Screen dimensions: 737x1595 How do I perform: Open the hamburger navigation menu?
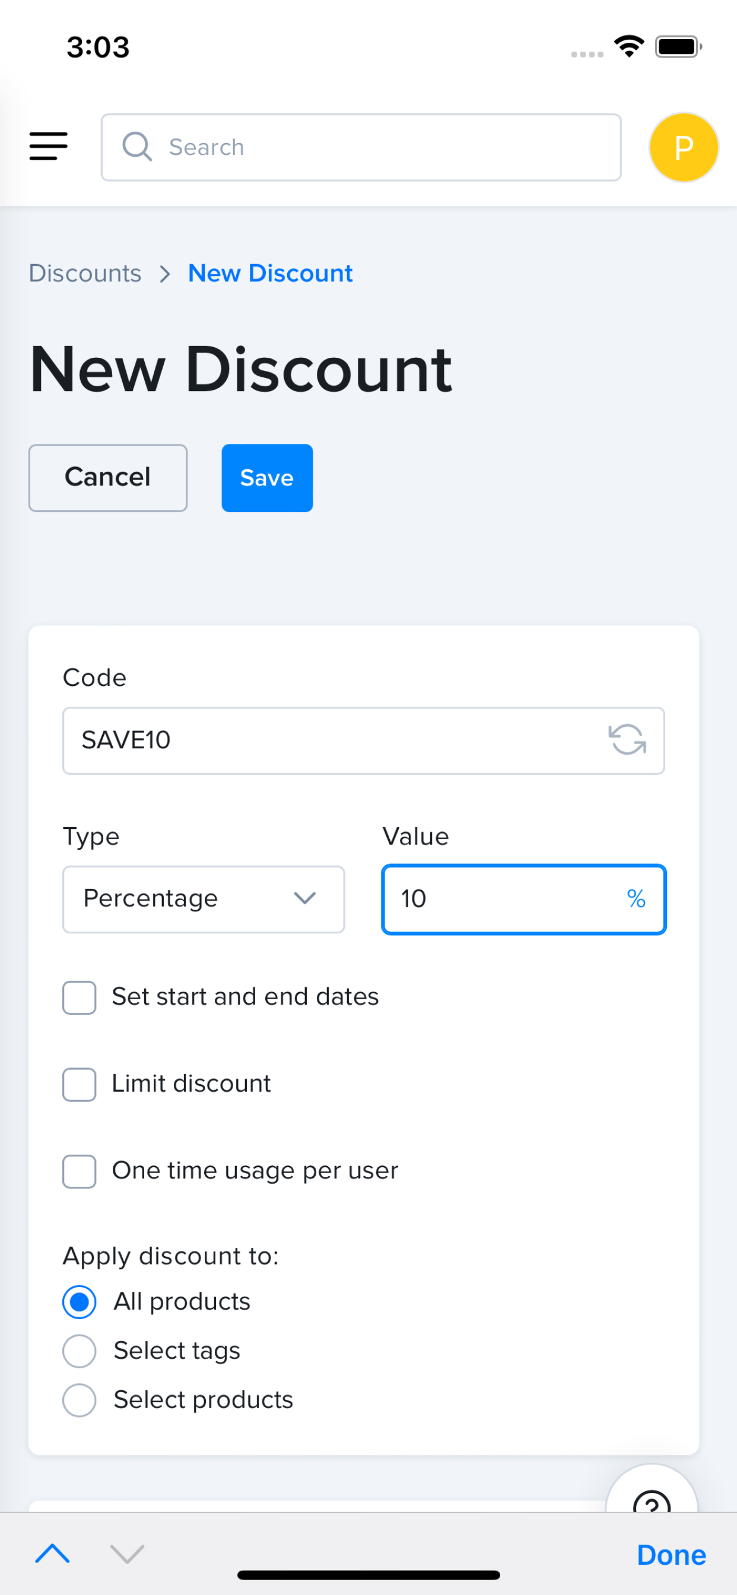pyautogui.click(x=48, y=147)
